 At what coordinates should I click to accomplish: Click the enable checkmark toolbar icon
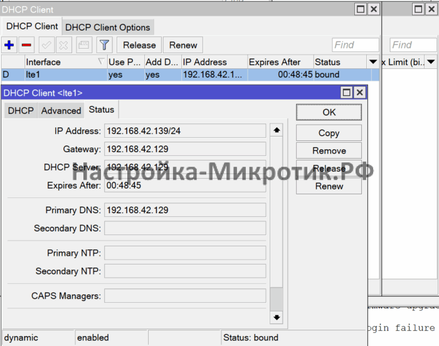pyautogui.click(x=46, y=45)
